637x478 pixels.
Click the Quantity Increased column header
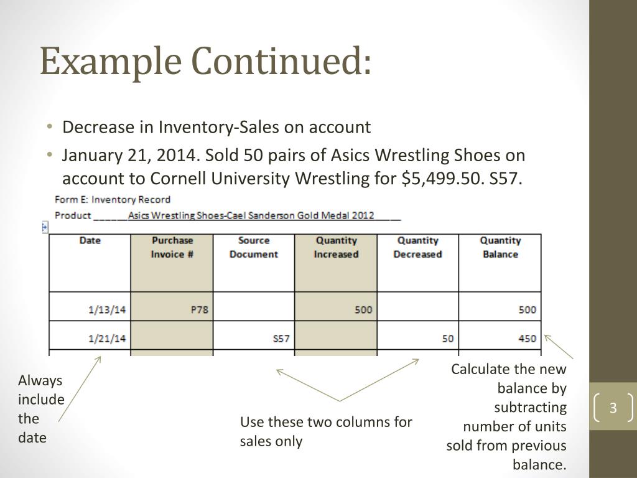tap(336, 263)
